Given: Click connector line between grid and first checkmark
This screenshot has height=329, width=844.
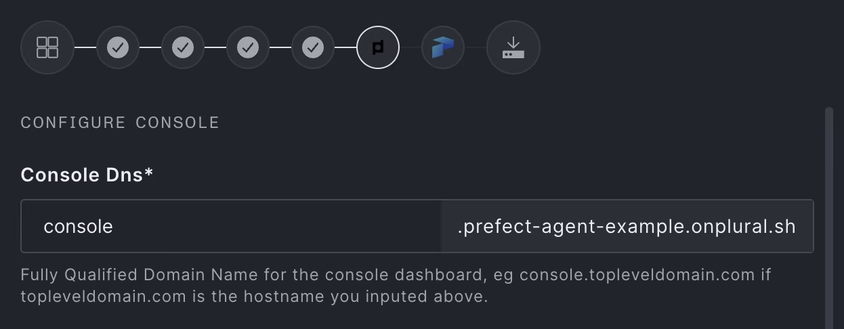Looking at the screenshot, I should (85, 47).
